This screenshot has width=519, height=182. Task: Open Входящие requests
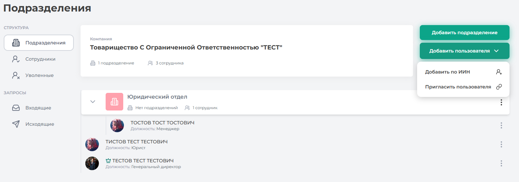38,108
